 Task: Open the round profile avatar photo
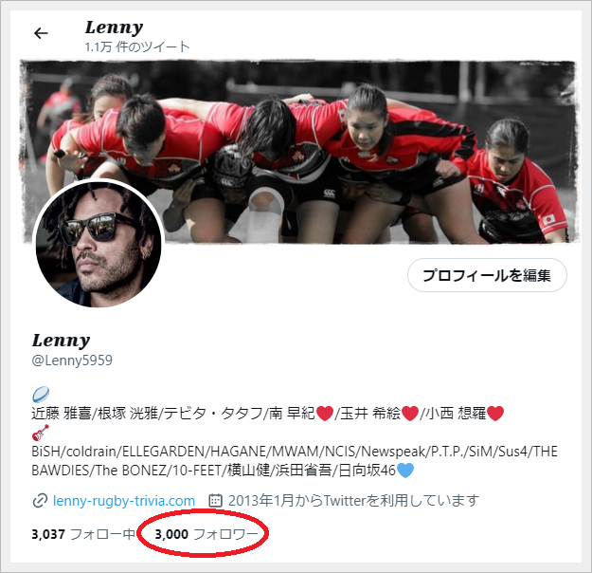pos(99,244)
